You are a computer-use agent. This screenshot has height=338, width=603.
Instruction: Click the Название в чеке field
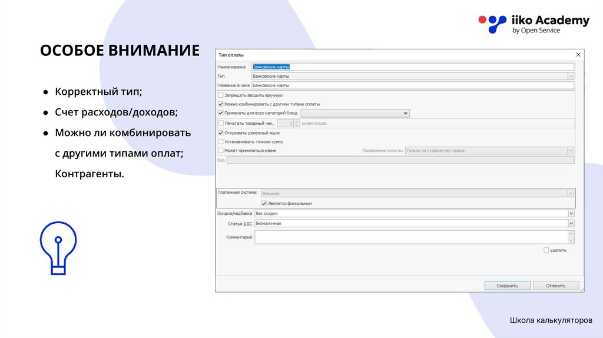(x=413, y=85)
